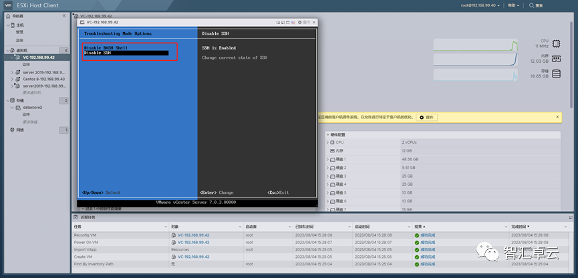Click the second console view-mode icon
Viewport: 578px width, 278px height.
pos(283,23)
